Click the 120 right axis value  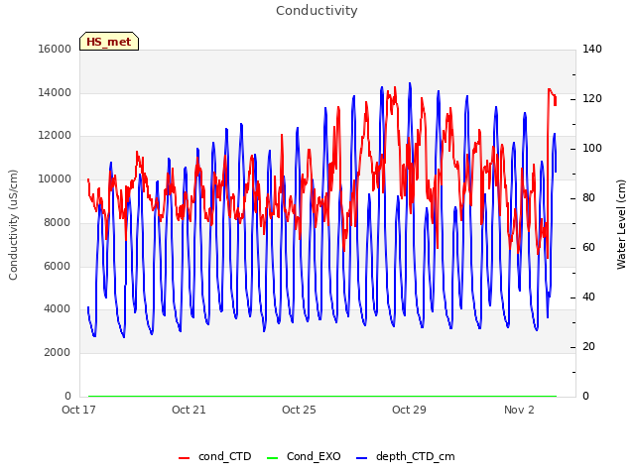[x=592, y=98]
